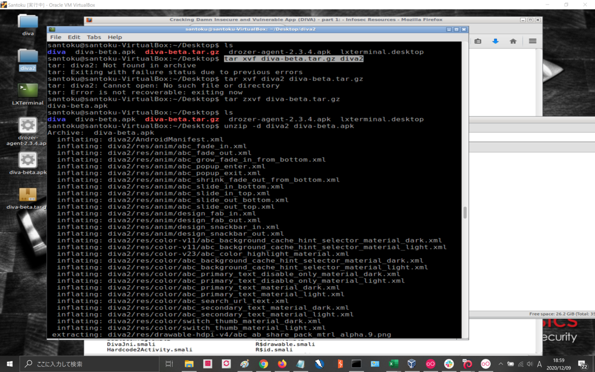This screenshot has height=372, width=595.
Task: Open the Tabs menu in the terminal
Action: coord(94,37)
